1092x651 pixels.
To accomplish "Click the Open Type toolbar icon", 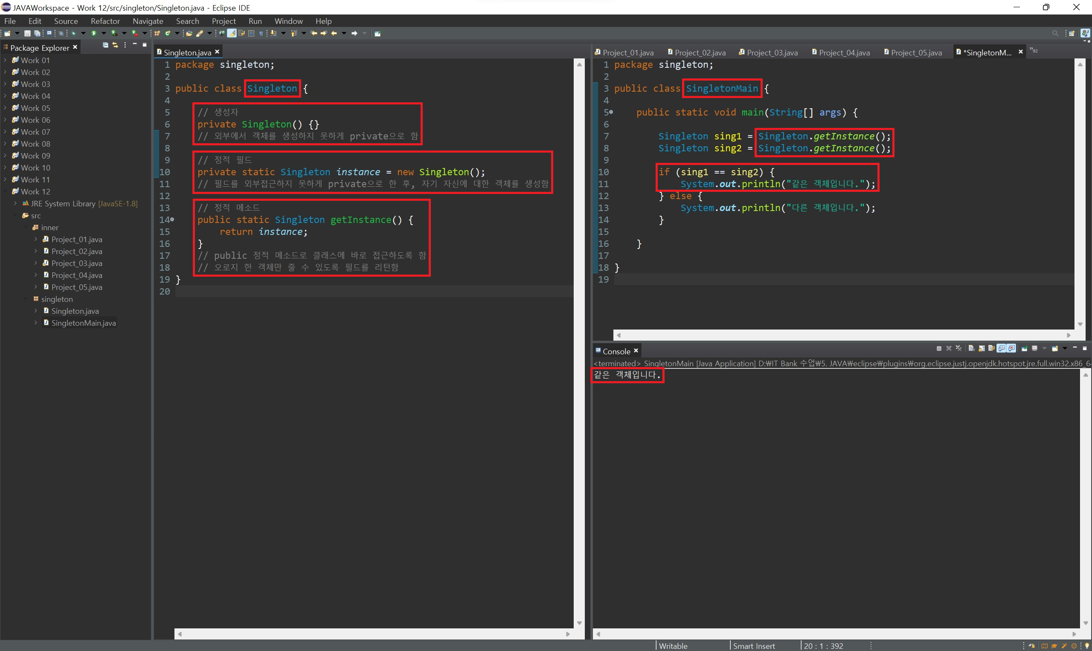I will 189,33.
